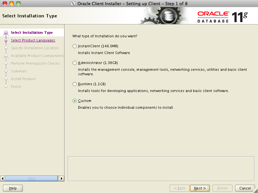This screenshot has height=193, width=258.
Task: Open the Select Product Languages step link
Action: click(33, 40)
